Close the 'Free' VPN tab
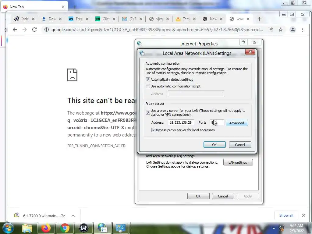This screenshot has width=312, height=234. [x=87, y=19]
